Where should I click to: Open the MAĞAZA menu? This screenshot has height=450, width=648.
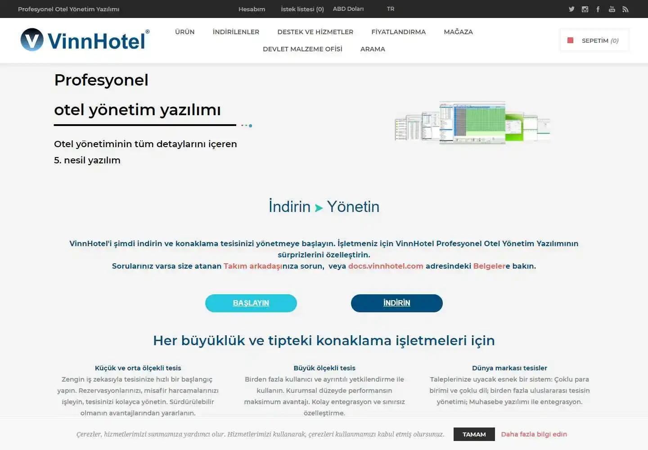(458, 32)
